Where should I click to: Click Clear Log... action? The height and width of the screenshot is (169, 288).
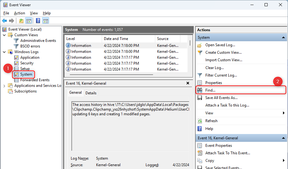point(214,68)
